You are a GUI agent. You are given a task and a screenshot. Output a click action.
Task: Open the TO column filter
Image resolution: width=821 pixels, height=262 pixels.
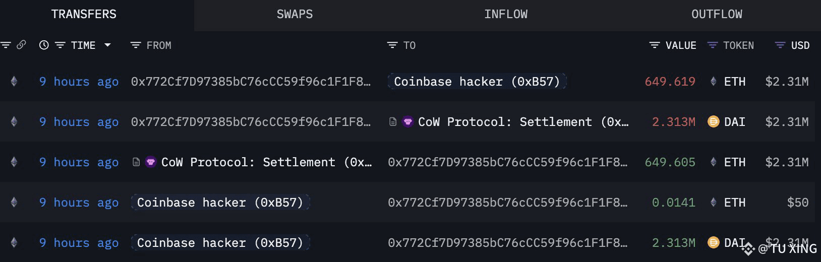point(392,45)
